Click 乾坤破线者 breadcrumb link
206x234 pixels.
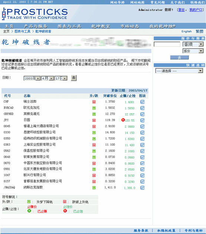(43, 31)
